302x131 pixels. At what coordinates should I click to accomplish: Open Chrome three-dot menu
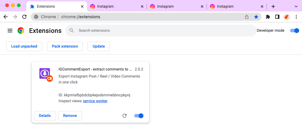(x=296, y=17)
